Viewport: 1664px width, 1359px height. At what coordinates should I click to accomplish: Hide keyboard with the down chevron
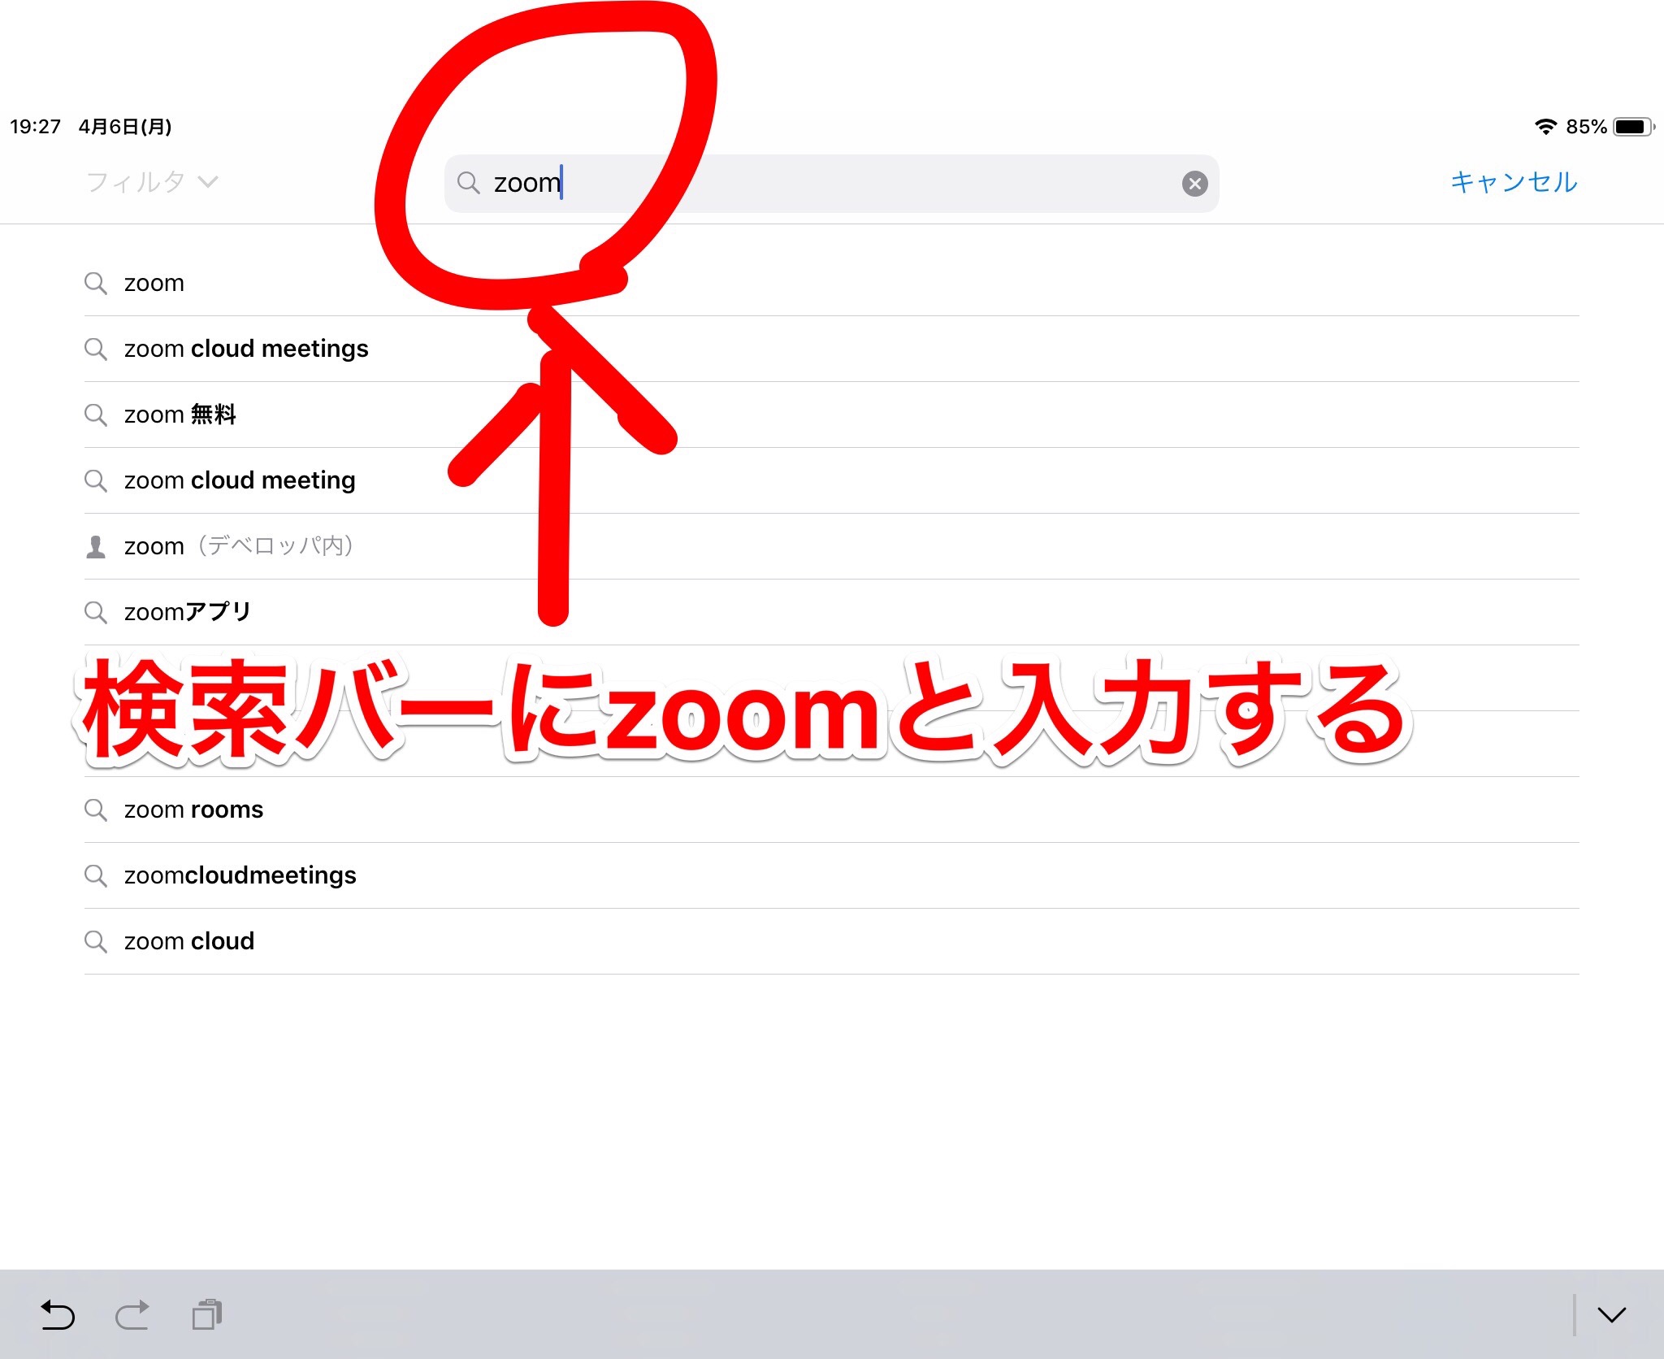1611,1315
